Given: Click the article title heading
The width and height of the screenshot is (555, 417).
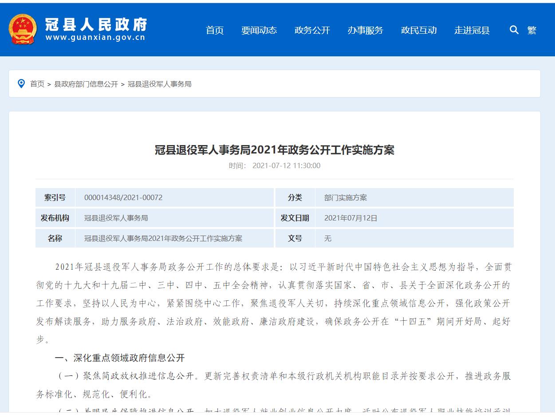Looking at the screenshot, I should tap(275, 150).
